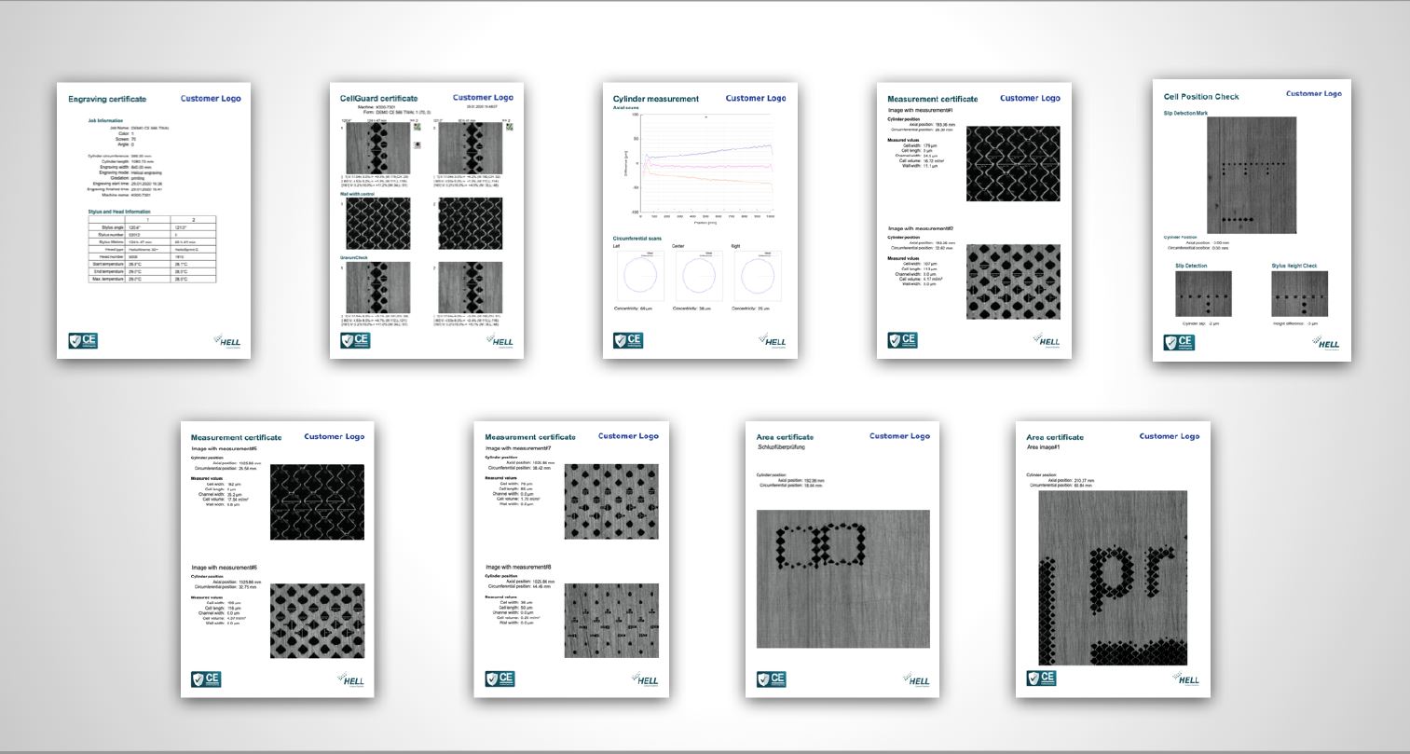Image resolution: width=1410 pixels, height=754 pixels.
Task: Select the measurement#8 cell image
Action: click(611, 621)
